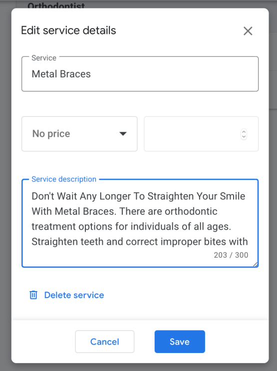
Task: Select the Delete service link
Action: pyautogui.click(x=74, y=295)
